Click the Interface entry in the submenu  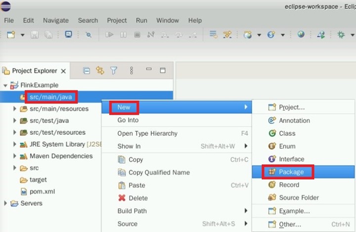click(291, 159)
